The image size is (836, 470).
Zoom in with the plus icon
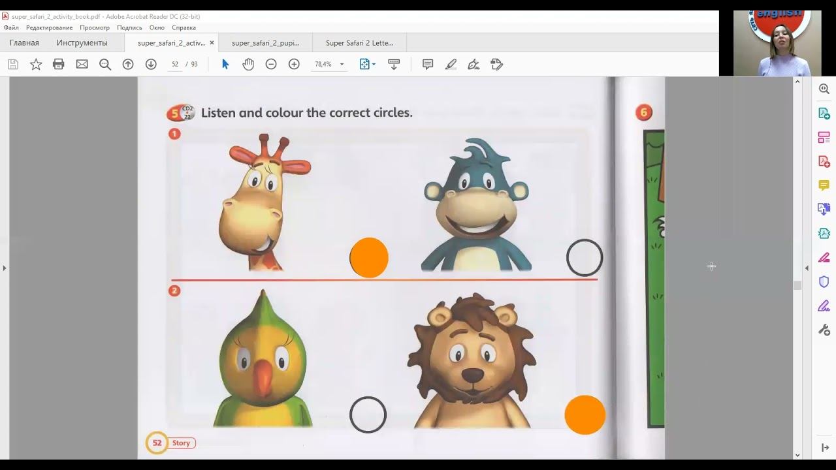click(294, 64)
